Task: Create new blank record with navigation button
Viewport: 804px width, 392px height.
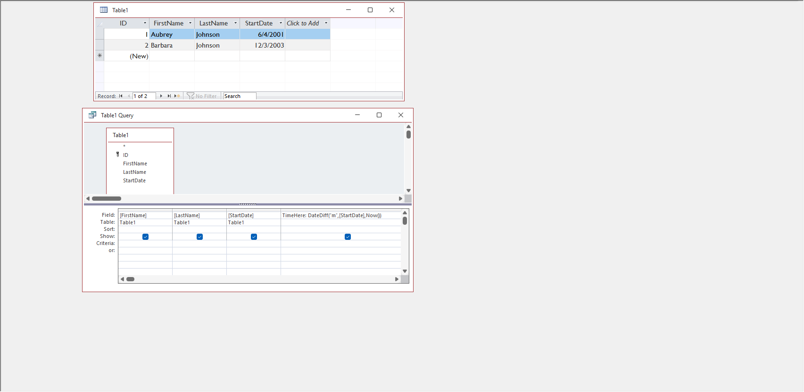Action: 177,96
